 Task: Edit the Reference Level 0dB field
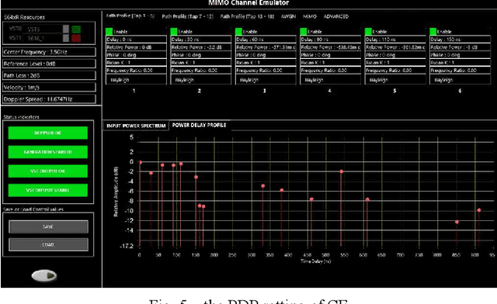[49, 64]
